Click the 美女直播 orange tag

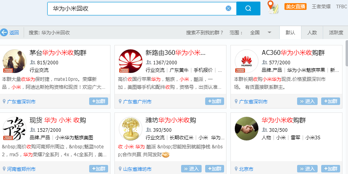[x=296, y=6]
